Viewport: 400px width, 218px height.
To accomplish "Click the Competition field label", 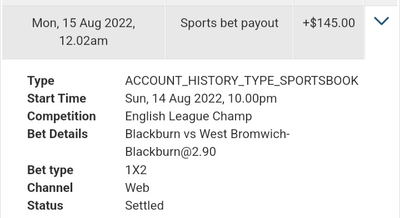I will coord(62,116).
